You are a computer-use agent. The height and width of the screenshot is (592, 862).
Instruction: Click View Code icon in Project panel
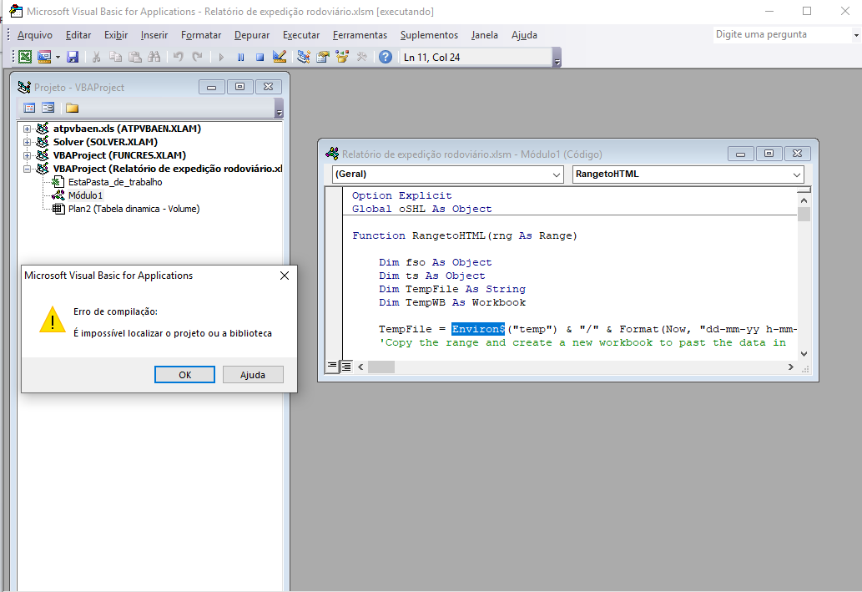click(29, 108)
